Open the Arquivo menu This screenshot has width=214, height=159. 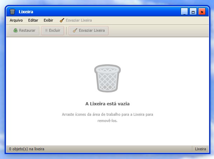pyautogui.click(x=16, y=20)
